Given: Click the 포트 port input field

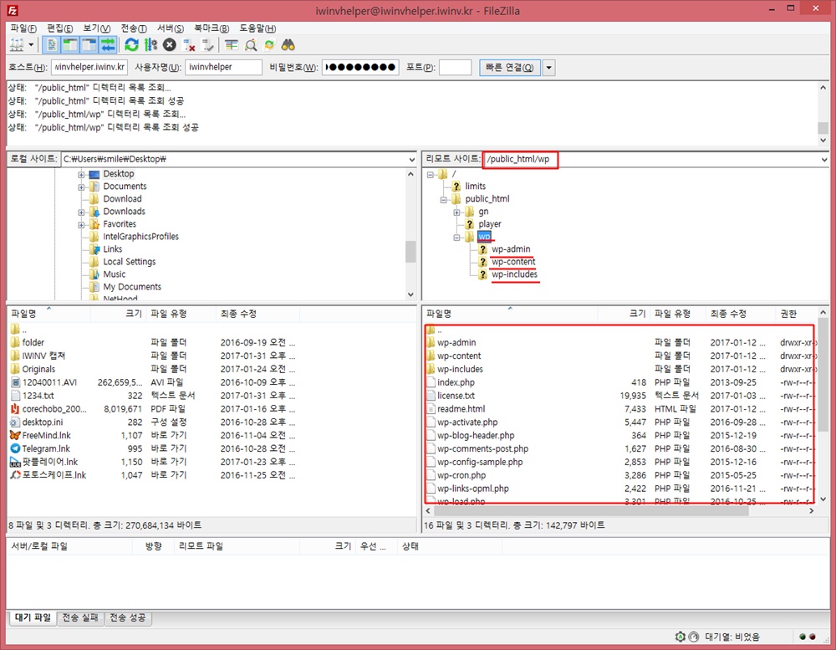Looking at the screenshot, I should [x=455, y=67].
